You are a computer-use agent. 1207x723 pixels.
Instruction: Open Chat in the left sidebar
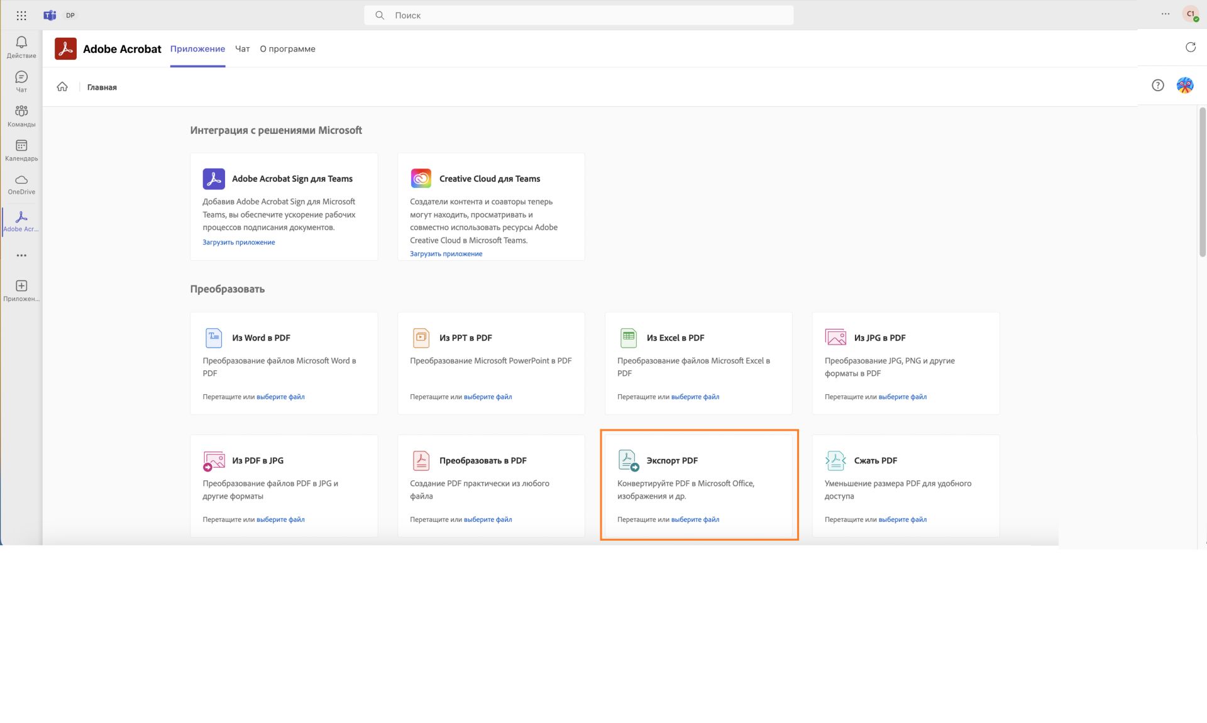(21, 82)
